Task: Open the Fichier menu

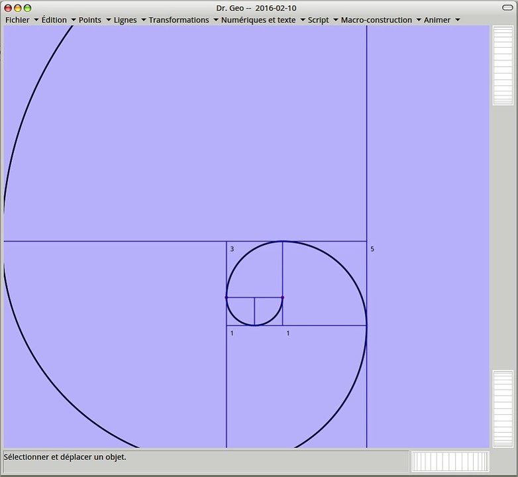Action: (x=17, y=20)
